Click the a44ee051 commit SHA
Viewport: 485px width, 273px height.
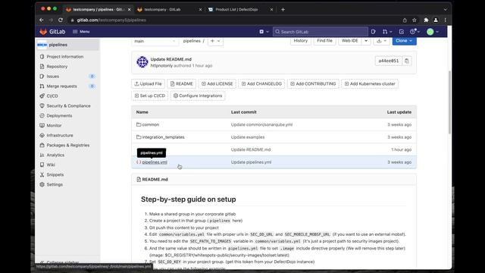[x=389, y=61]
